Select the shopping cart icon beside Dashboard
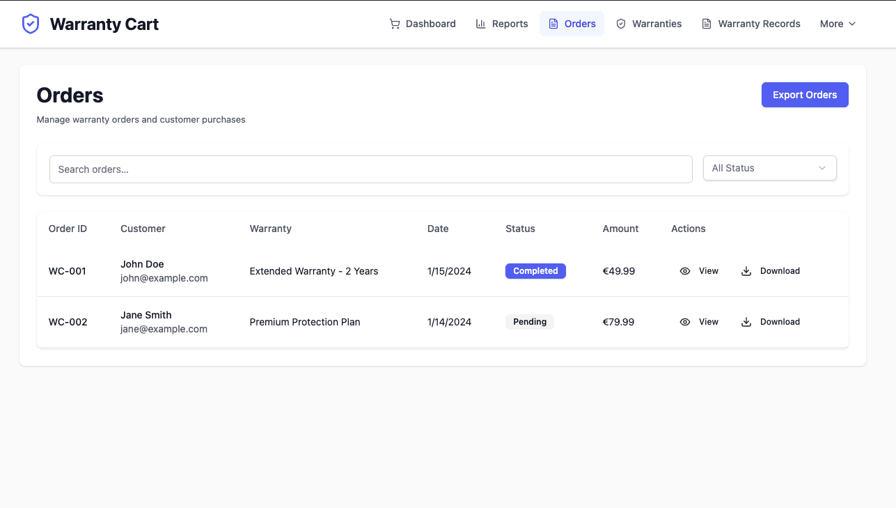 pyautogui.click(x=394, y=23)
